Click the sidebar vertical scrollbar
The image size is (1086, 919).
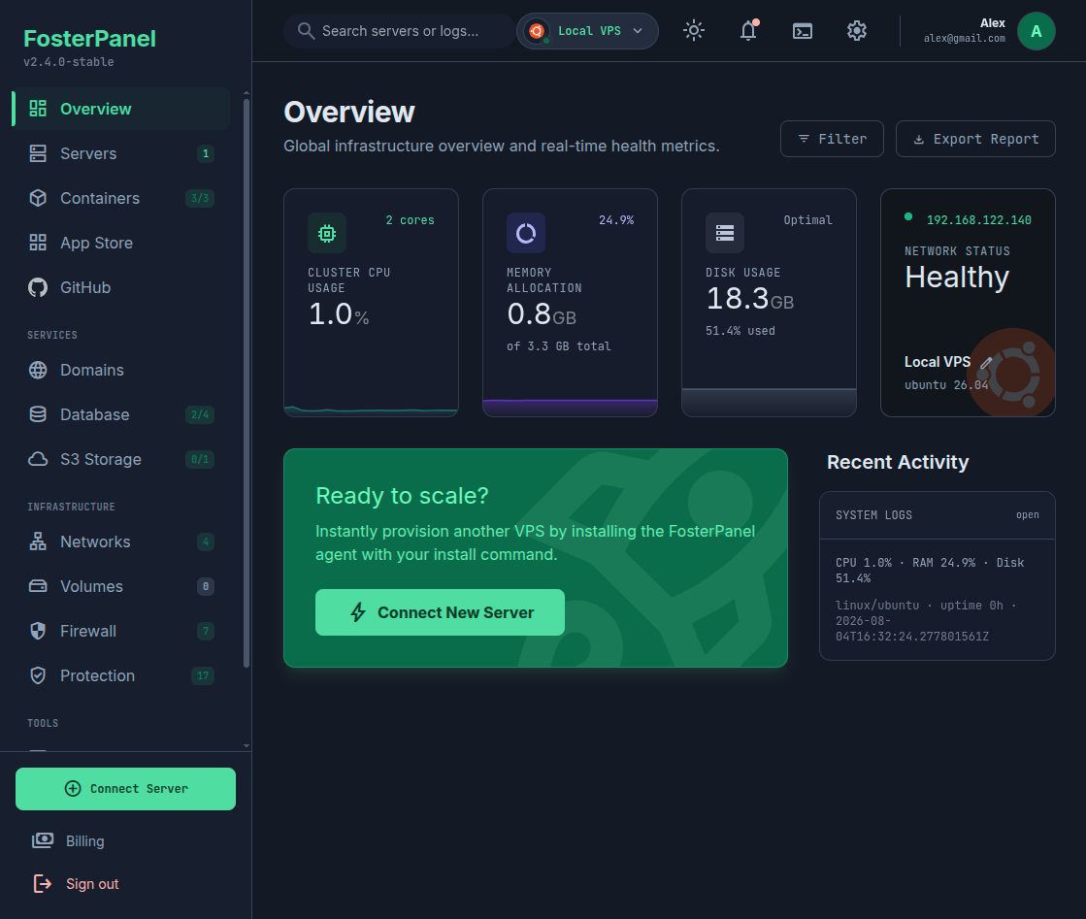(247, 383)
